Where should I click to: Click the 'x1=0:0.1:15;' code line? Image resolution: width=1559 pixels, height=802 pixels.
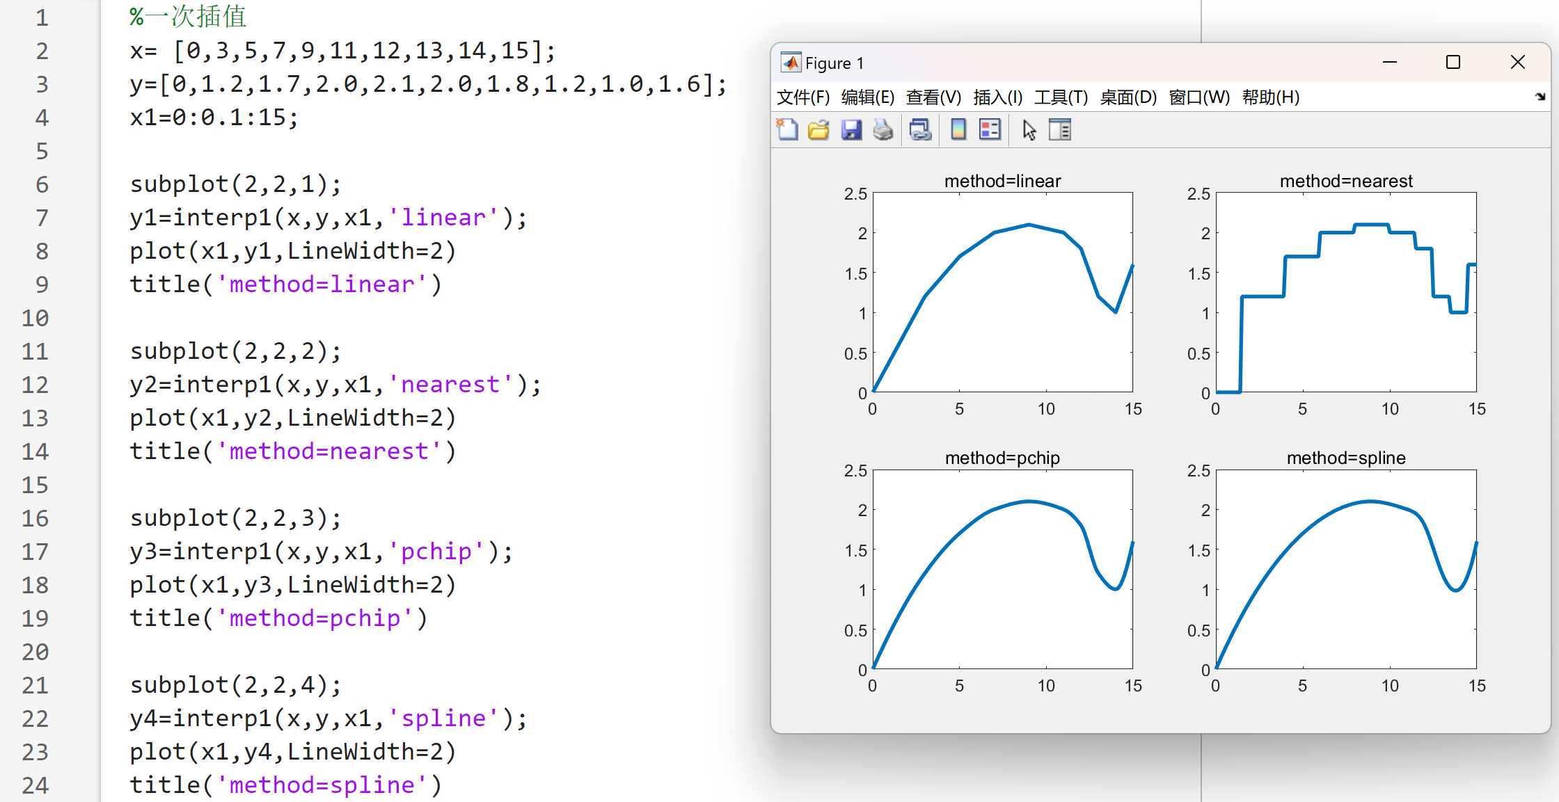(214, 118)
